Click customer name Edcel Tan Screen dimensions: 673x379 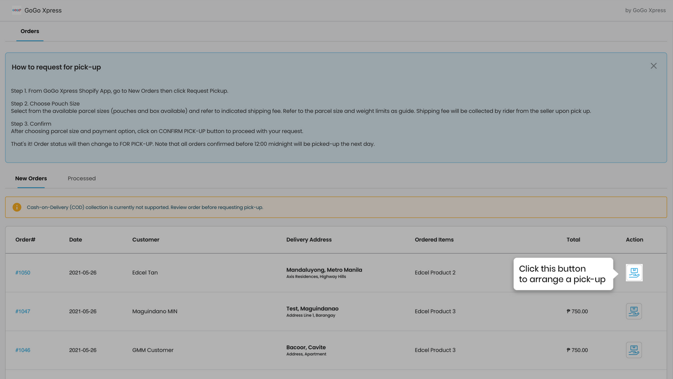[145, 273]
